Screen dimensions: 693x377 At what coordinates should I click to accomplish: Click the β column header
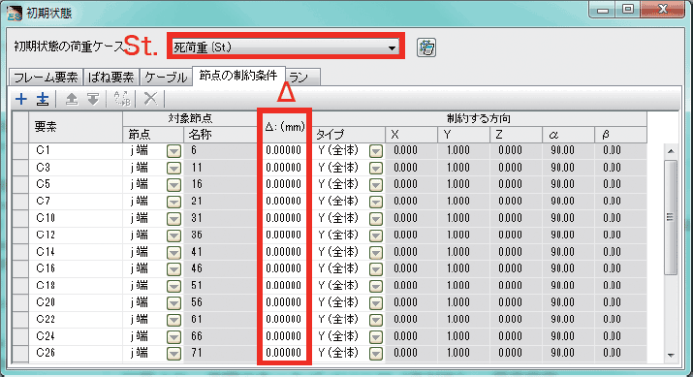pyautogui.click(x=620, y=135)
